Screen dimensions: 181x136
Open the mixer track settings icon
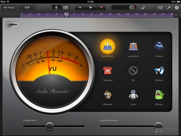(160, 8)
